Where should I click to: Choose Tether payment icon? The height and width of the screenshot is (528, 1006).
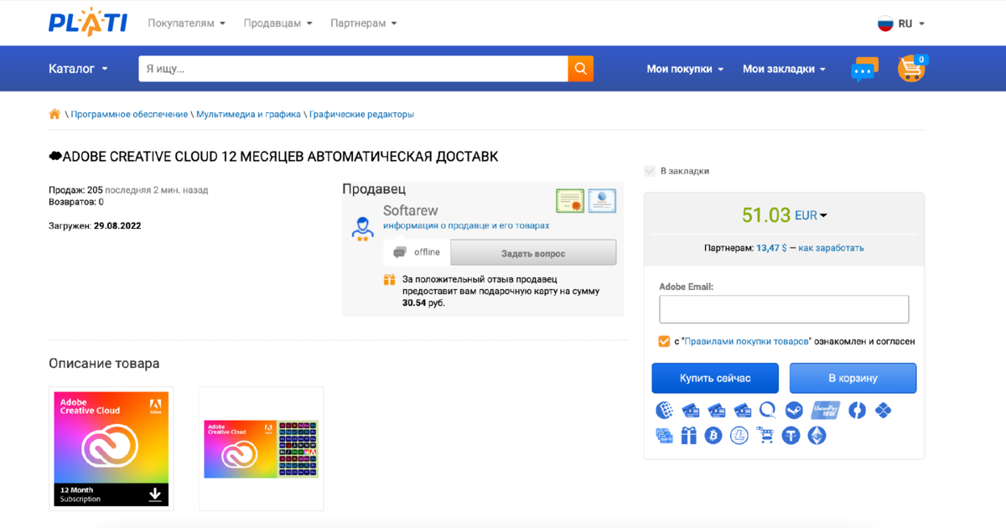tap(791, 436)
